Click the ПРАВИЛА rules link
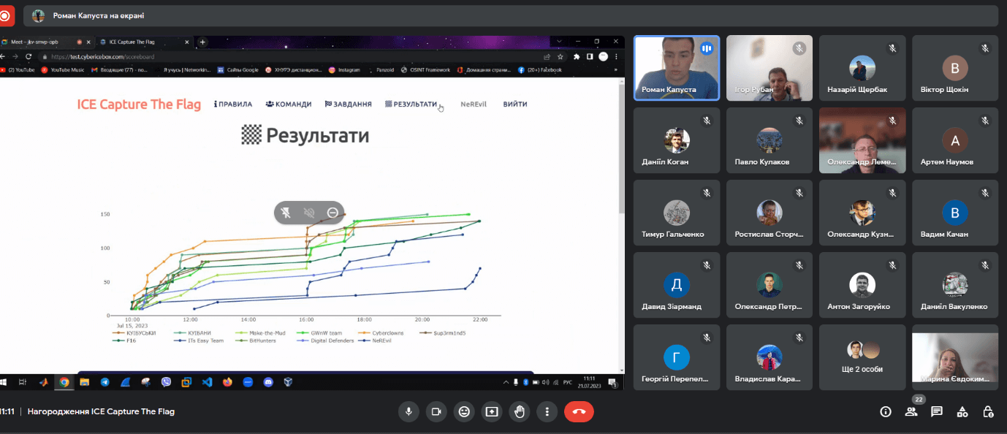 coord(233,104)
